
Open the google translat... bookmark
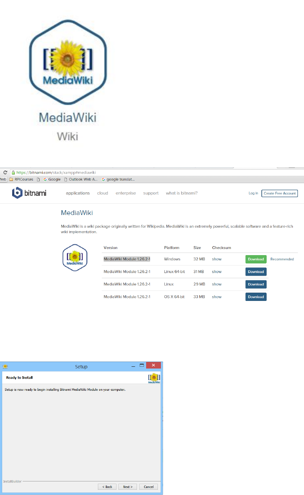click(118, 179)
